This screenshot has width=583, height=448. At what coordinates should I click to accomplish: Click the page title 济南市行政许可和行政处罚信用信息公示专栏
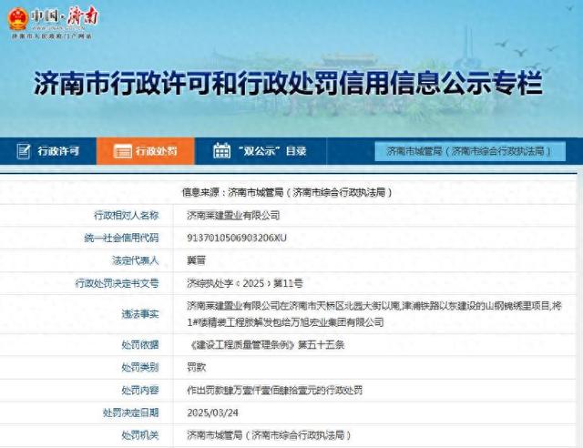288,83
